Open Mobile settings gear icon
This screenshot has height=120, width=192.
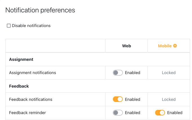pyautogui.click(x=175, y=46)
